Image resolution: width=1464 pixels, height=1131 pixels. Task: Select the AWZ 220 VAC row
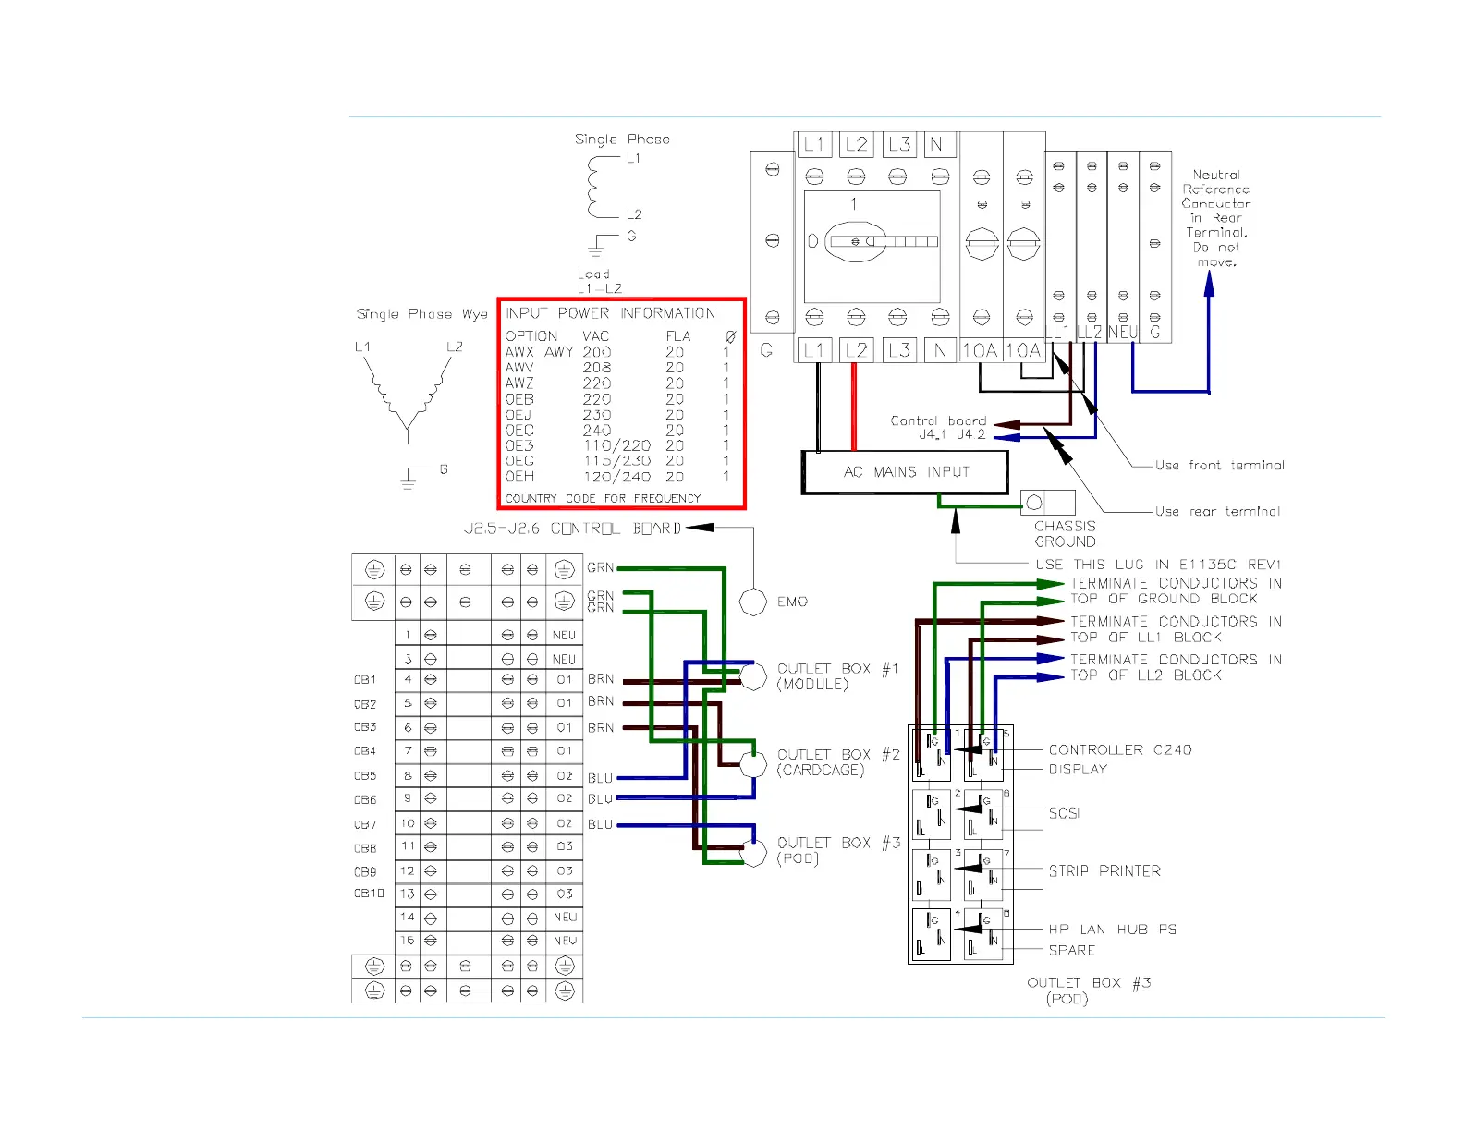click(x=618, y=383)
